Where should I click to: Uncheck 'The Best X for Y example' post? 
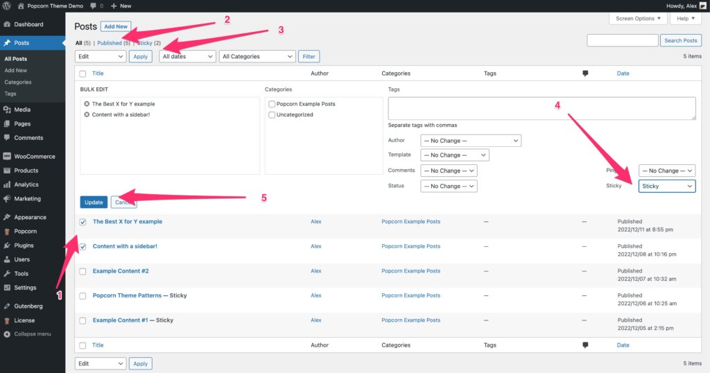click(83, 222)
